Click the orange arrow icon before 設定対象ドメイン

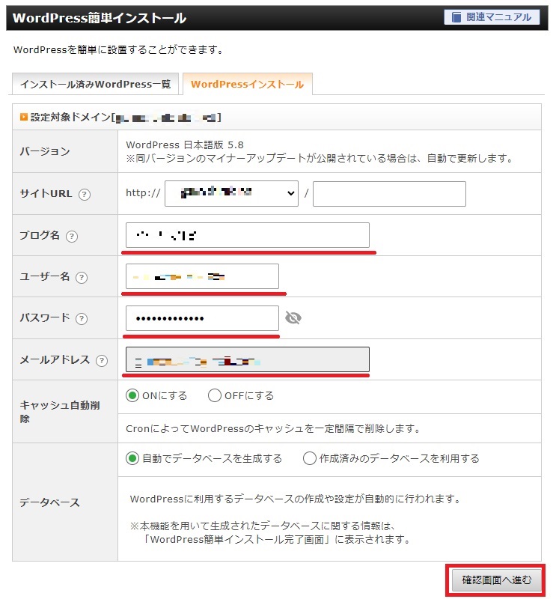pos(24,117)
